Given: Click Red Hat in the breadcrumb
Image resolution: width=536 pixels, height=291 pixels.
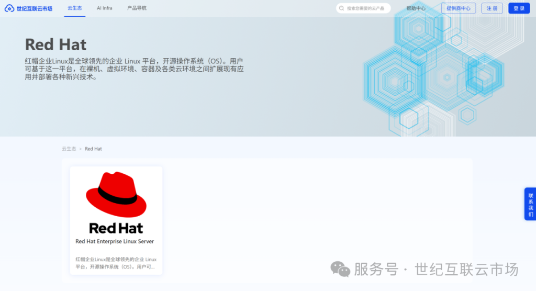Looking at the screenshot, I should click(x=93, y=149).
